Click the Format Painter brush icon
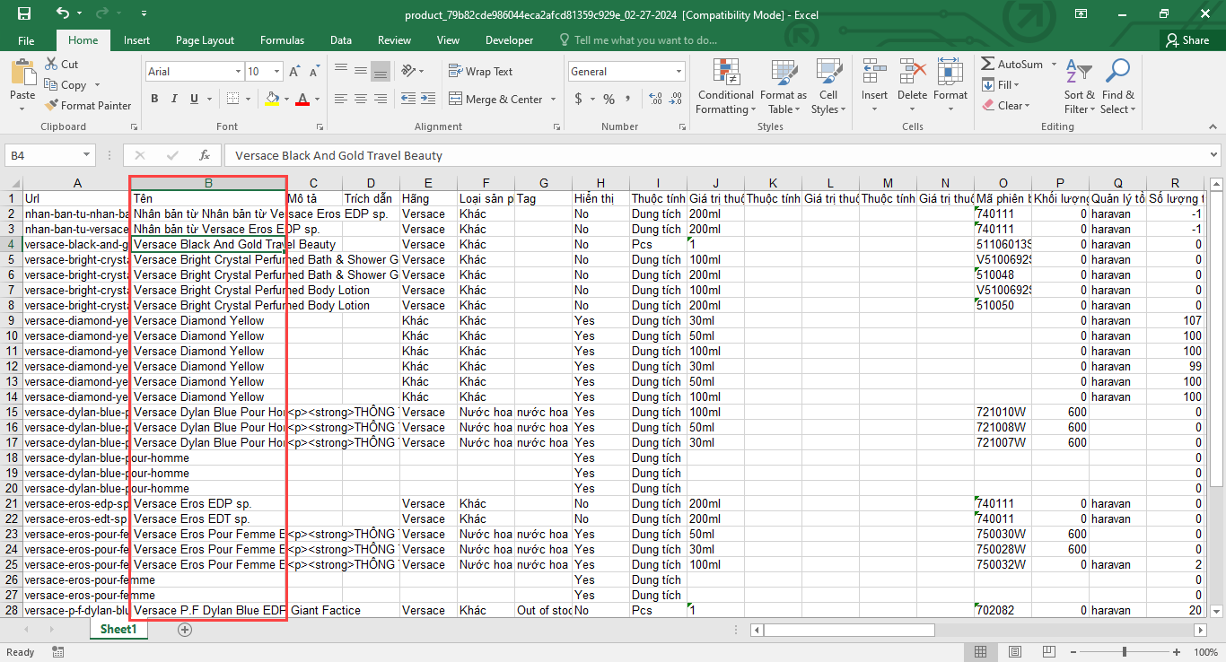The height and width of the screenshot is (662, 1226). tap(52, 106)
